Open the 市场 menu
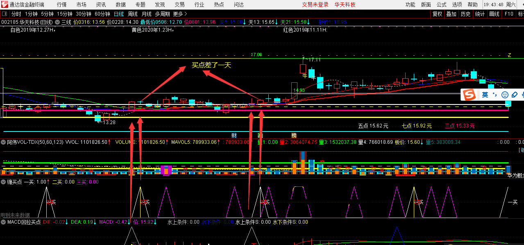 pyautogui.click(x=82, y=5)
